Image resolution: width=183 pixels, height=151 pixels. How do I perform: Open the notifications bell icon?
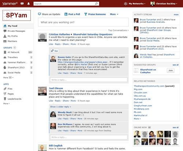tap(29, 4)
